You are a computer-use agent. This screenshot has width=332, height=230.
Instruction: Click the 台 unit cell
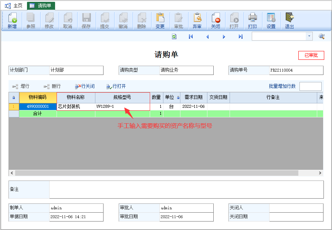click(x=172, y=107)
